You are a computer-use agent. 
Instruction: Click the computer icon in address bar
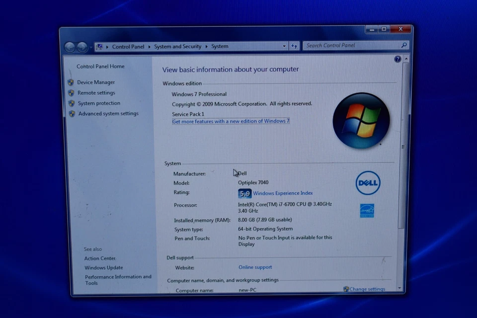[x=99, y=47]
